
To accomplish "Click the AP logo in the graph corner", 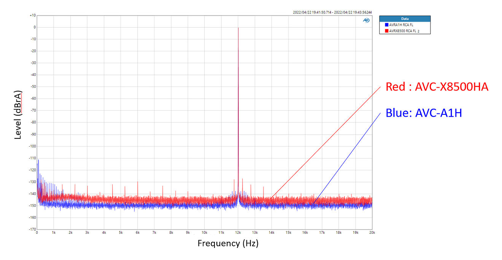I will tap(366, 21).
